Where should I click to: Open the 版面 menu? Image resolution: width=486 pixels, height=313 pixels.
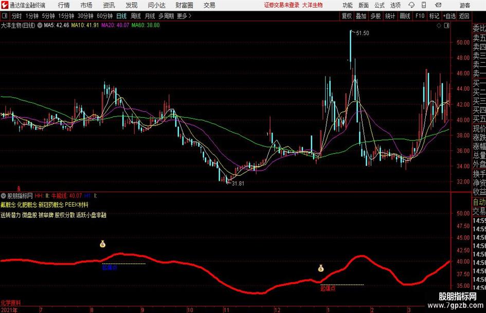point(364,5)
